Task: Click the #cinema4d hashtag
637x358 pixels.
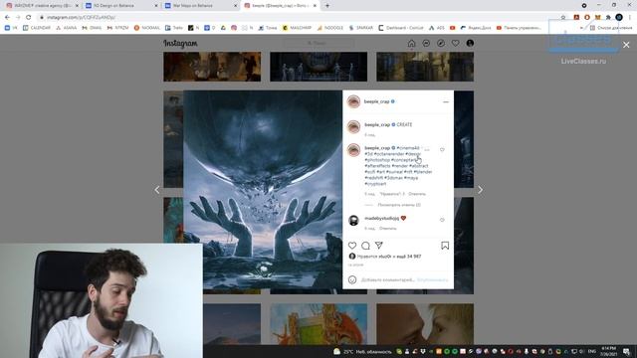Action: point(408,148)
